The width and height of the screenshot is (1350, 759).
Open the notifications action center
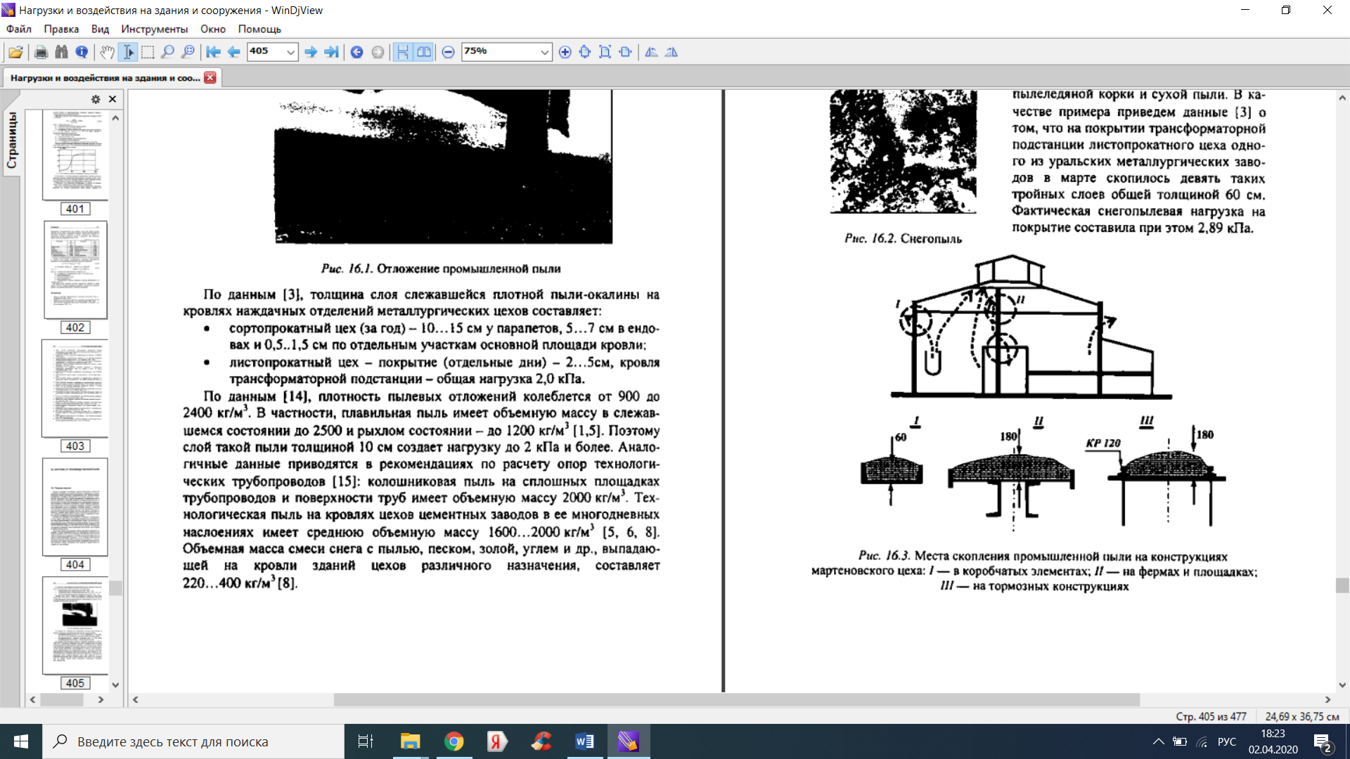click(1323, 743)
